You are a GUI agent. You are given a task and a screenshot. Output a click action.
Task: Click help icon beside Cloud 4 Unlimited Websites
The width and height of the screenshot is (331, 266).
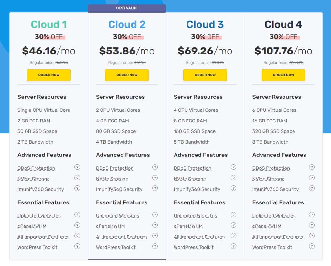[x=312, y=215]
